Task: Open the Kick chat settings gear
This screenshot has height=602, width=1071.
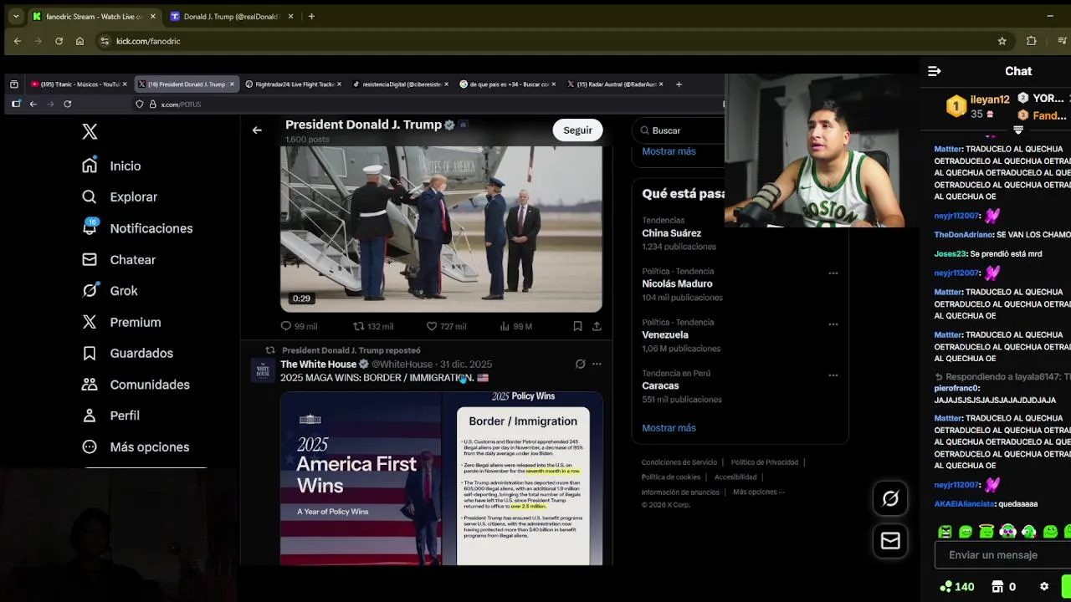Action: [x=1044, y=587]
